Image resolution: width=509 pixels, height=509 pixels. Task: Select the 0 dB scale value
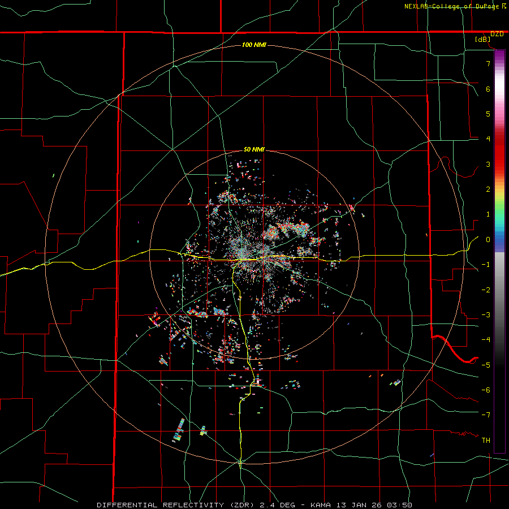click(x=488, y=240)
